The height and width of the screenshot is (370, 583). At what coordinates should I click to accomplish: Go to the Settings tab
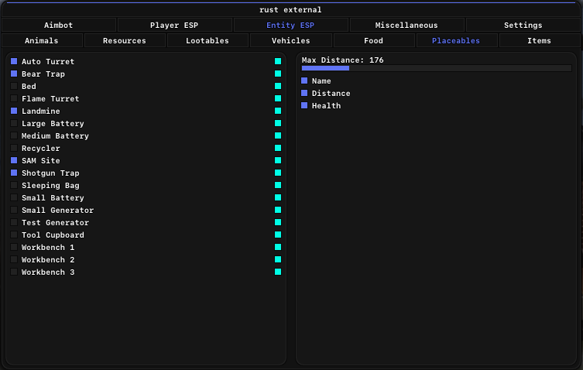(x=523, y=26)
